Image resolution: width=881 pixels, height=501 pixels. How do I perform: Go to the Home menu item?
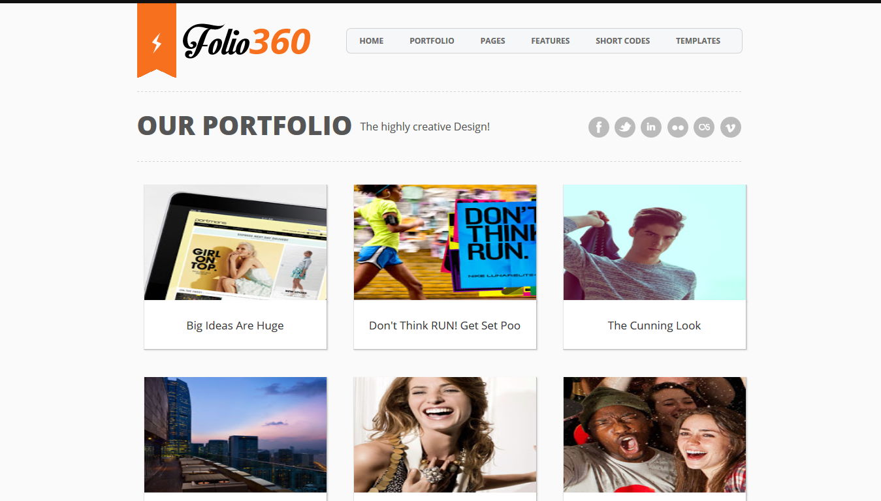click(372, 40)
